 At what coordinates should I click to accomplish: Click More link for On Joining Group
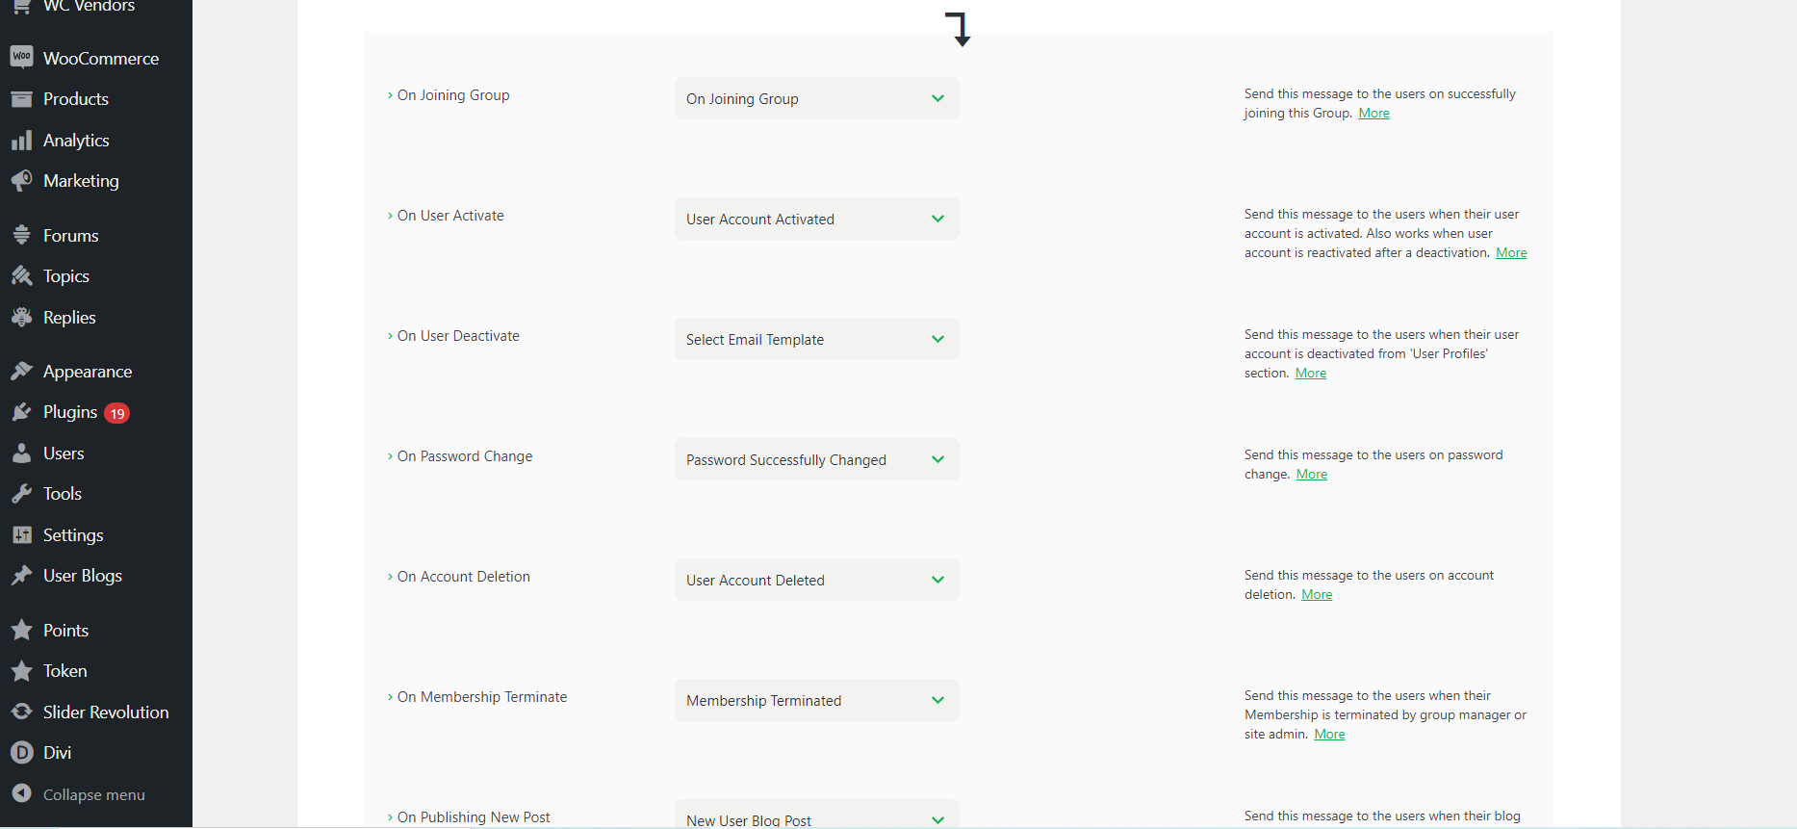click(x=1373, y=114)
